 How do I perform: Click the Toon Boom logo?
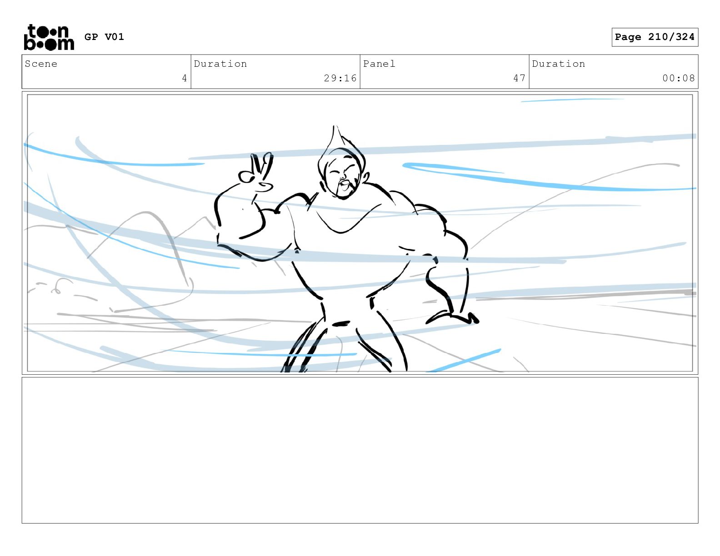pyautogui.click(x=49, y=37)
